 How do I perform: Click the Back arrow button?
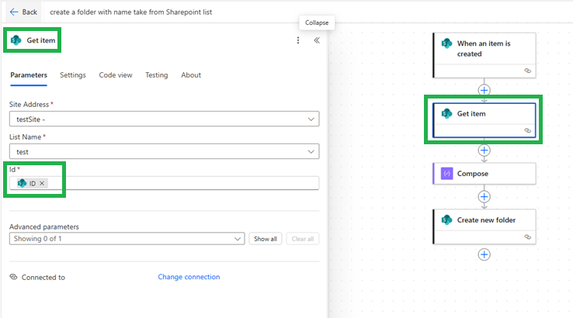23,12
